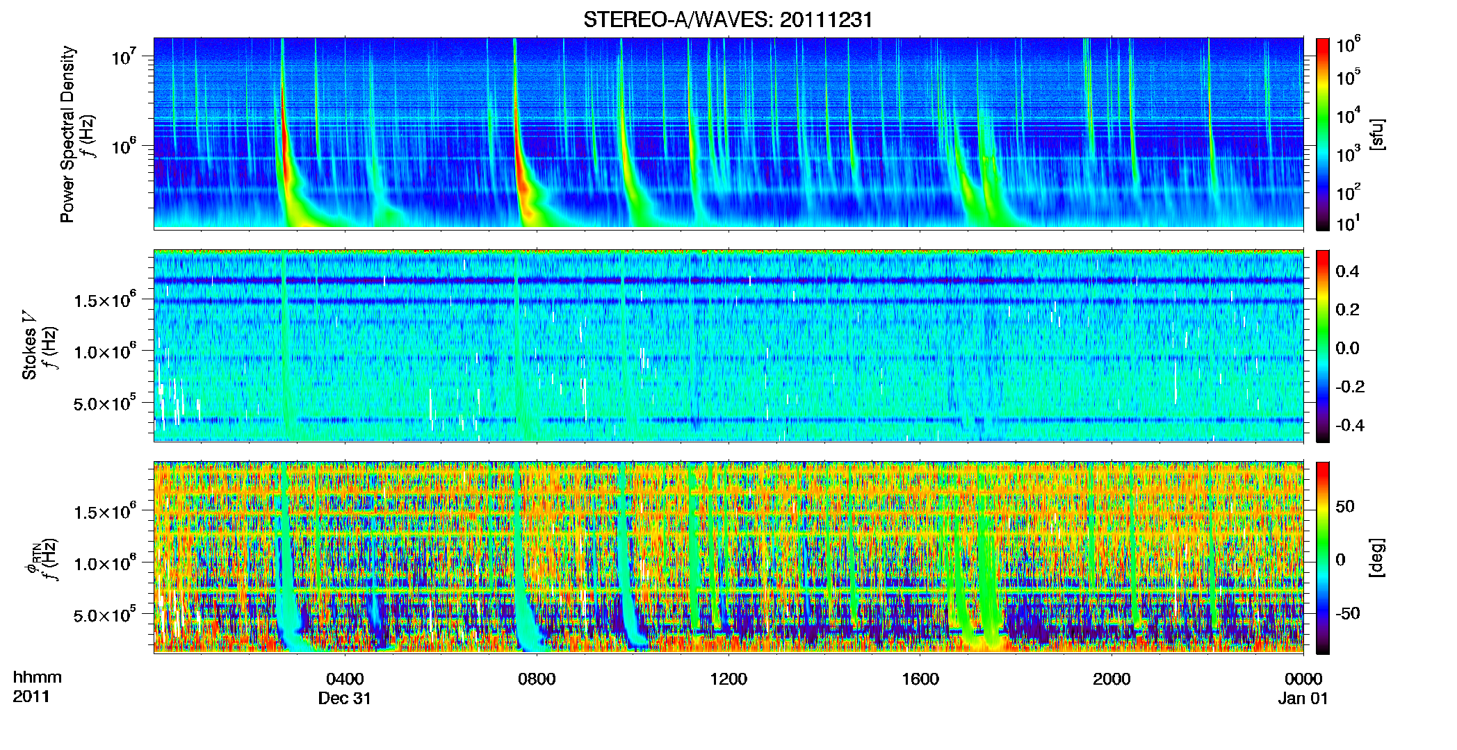Click the title STEREO-A/WAVES: 20111231
This screenshot has width=1457, height=750.
click(728, 20)
